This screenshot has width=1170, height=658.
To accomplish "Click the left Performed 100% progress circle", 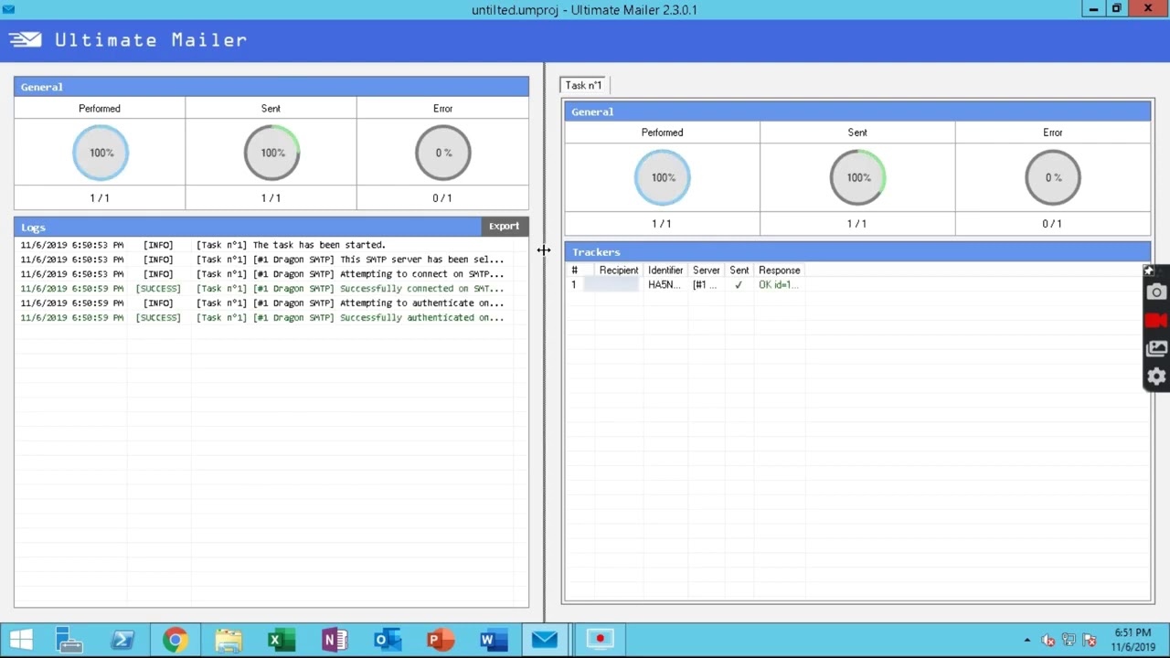I will (101, 153).
